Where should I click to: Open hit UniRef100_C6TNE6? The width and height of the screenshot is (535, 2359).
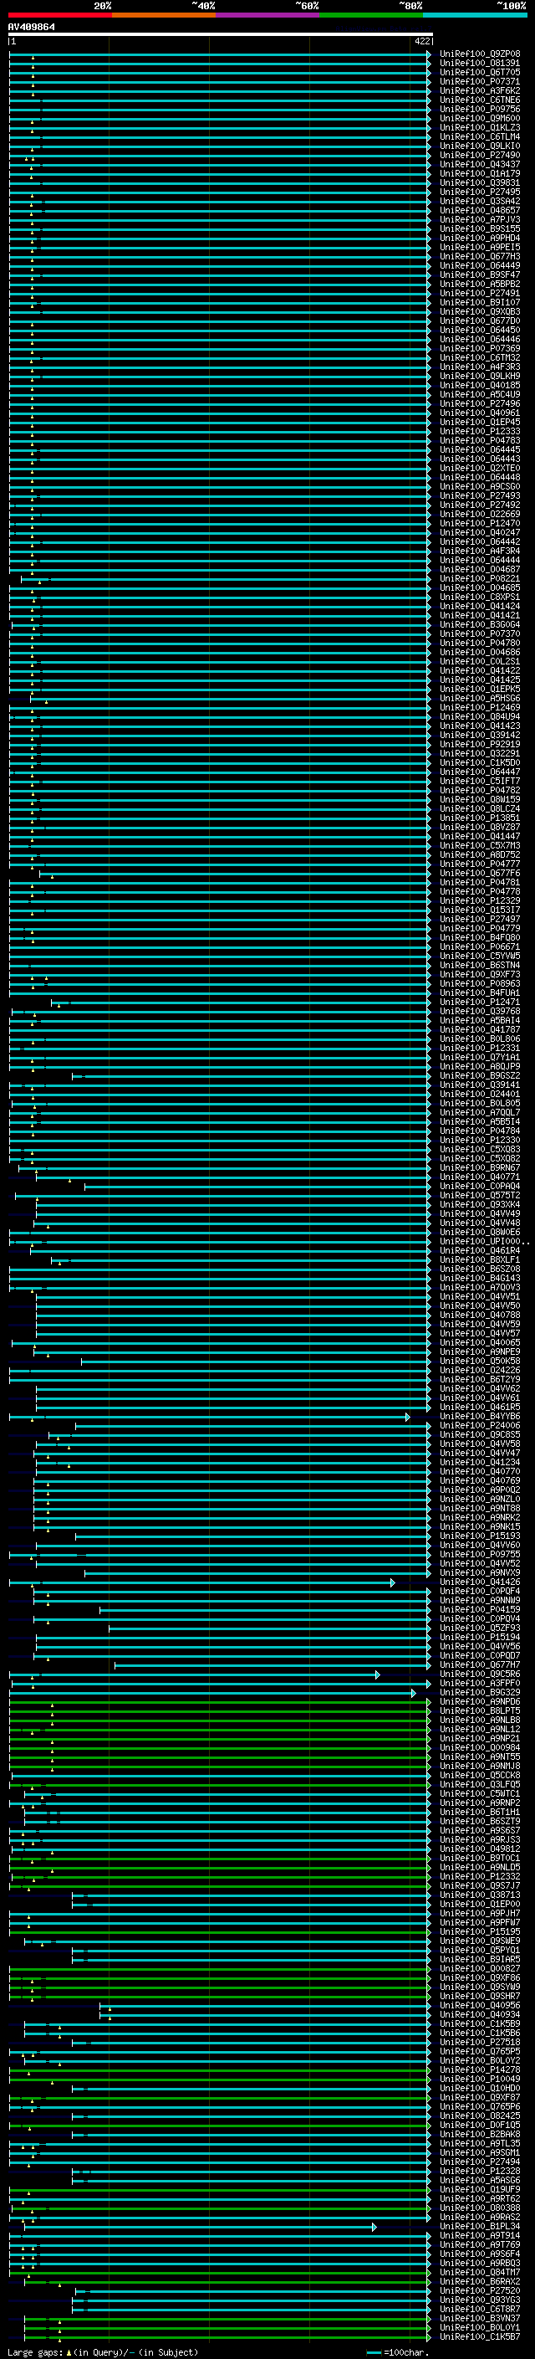pyautogui.click(x=480, y=100)
